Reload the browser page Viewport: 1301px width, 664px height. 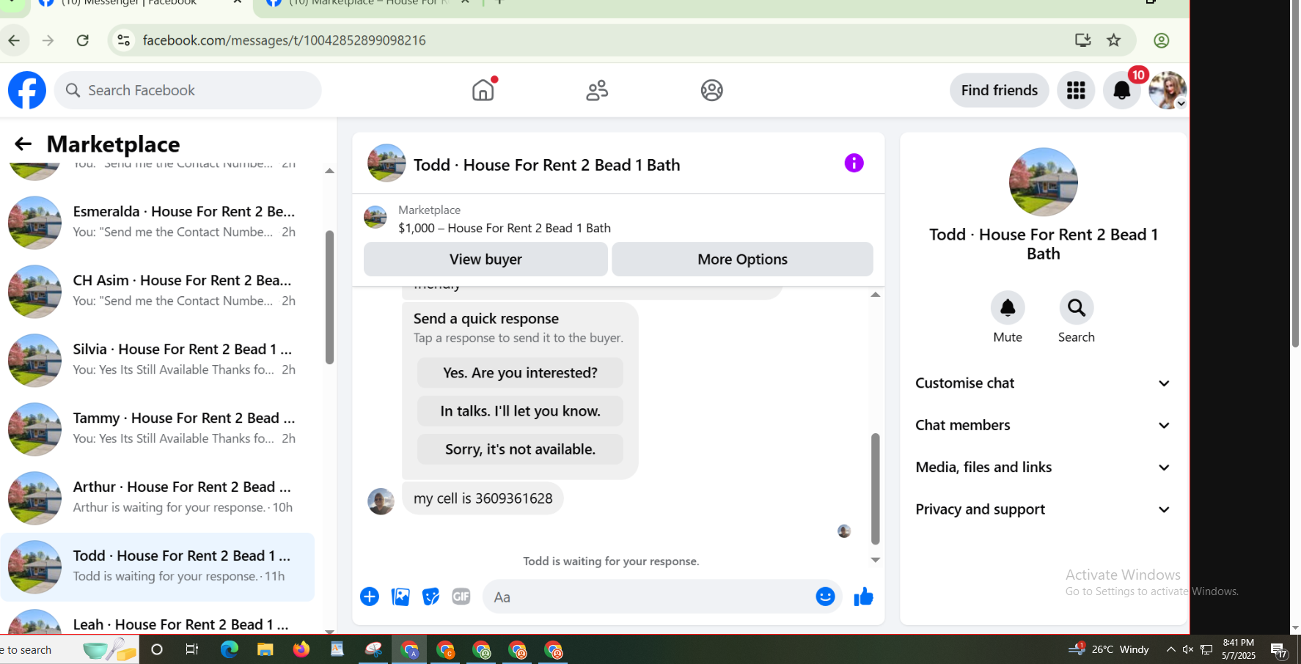83,40
